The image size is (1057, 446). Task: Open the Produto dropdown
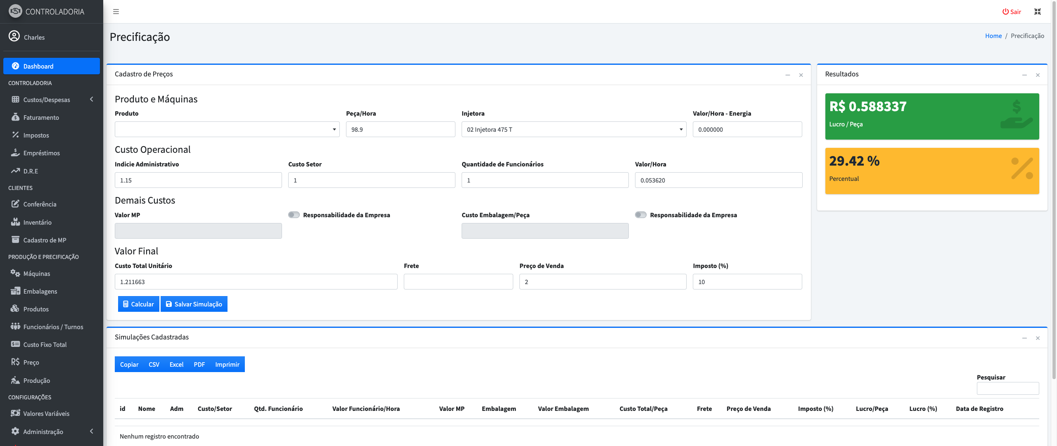pos(227,129)
